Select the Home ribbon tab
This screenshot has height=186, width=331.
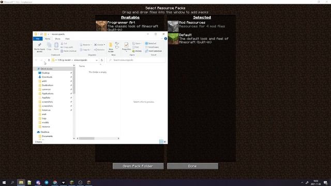[48, 39]
